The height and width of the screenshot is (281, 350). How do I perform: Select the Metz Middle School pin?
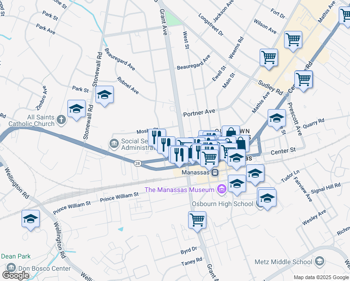click(x=320, y=261)
